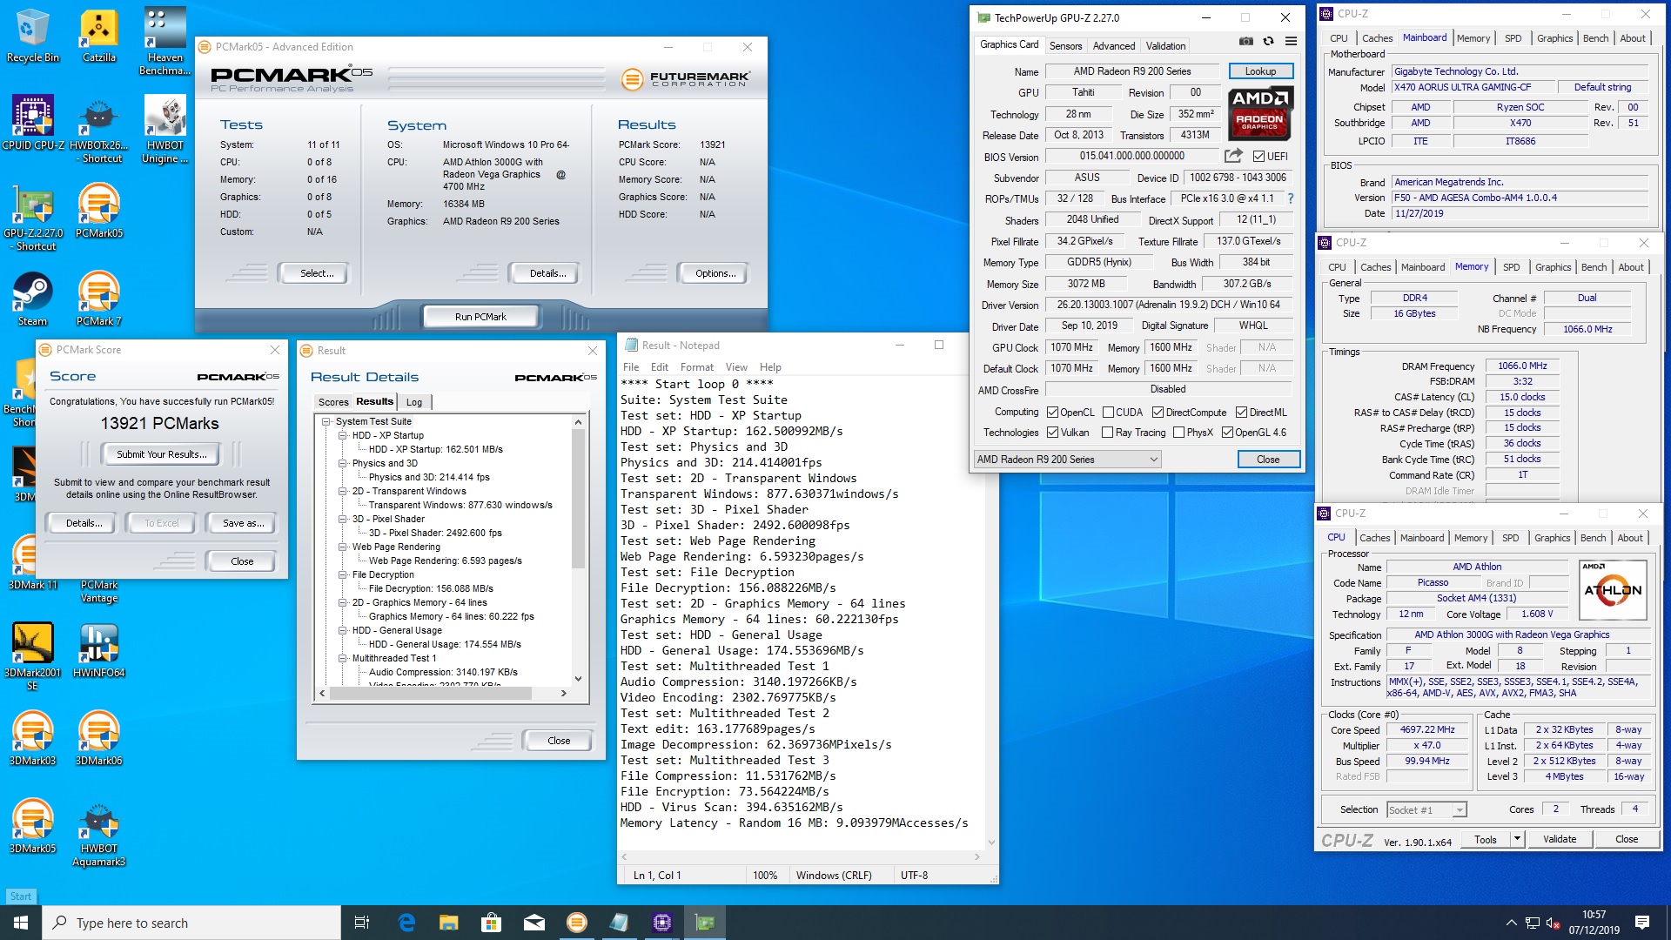Open SPD tab in Mainboard CPU-Z window
The image size is (1671, 940).
click(1513, 38)
